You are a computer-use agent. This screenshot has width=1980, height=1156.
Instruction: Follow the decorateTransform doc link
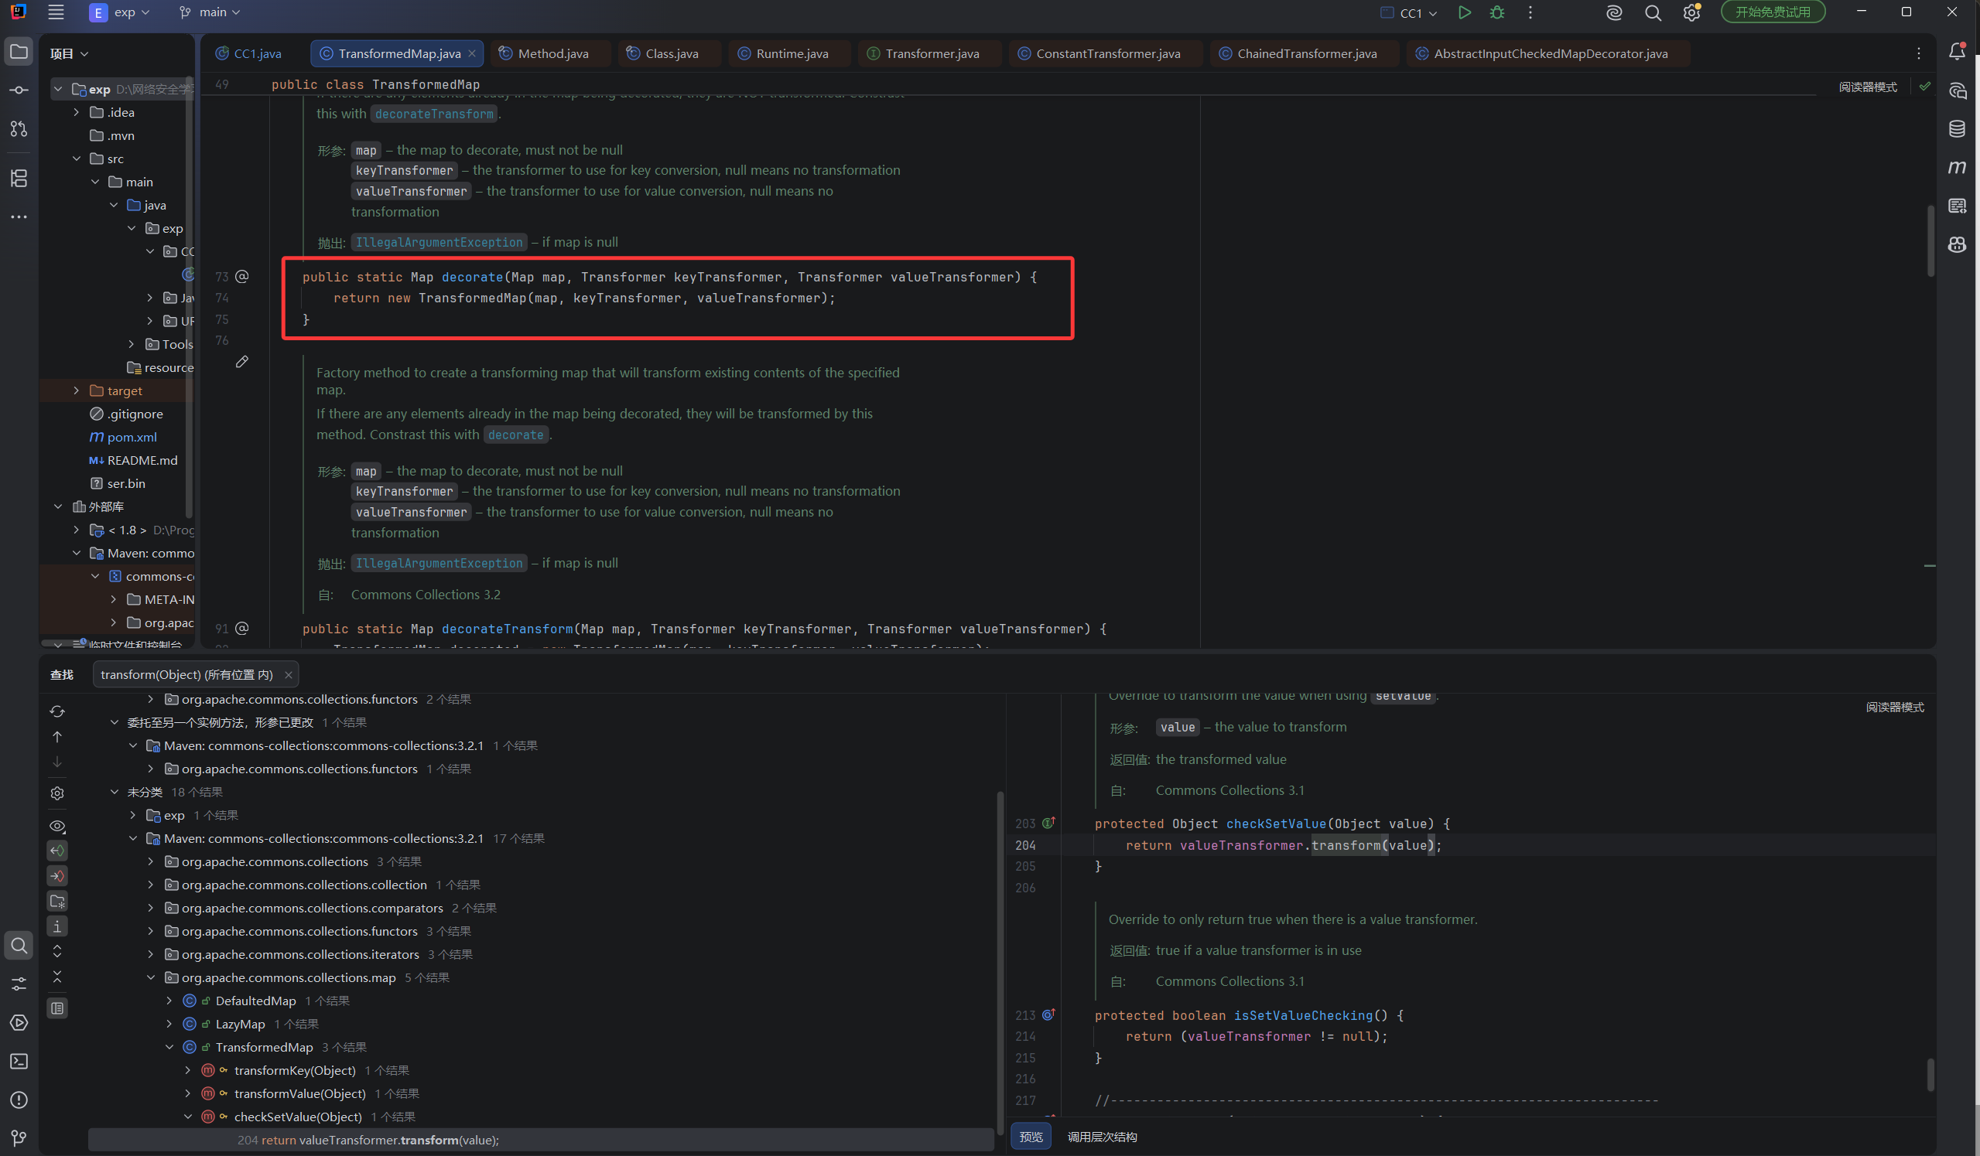435,114
